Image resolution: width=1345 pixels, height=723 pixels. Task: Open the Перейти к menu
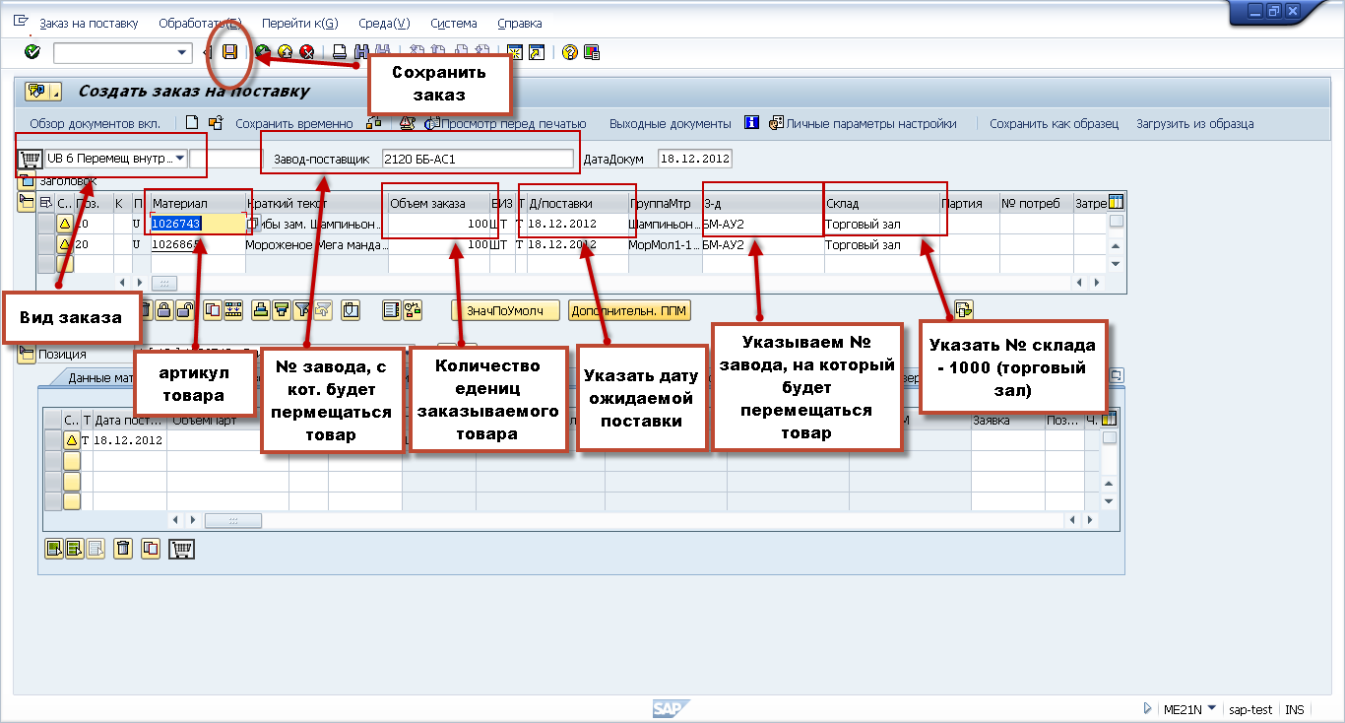coord(299,23)
